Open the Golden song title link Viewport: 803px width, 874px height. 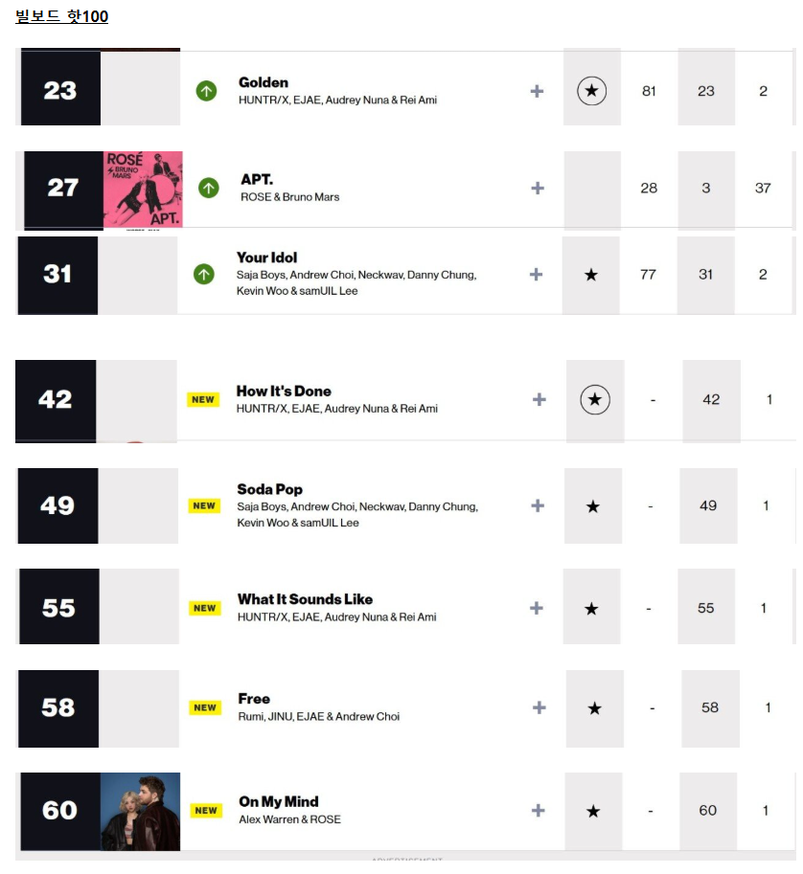pos(264,82)
